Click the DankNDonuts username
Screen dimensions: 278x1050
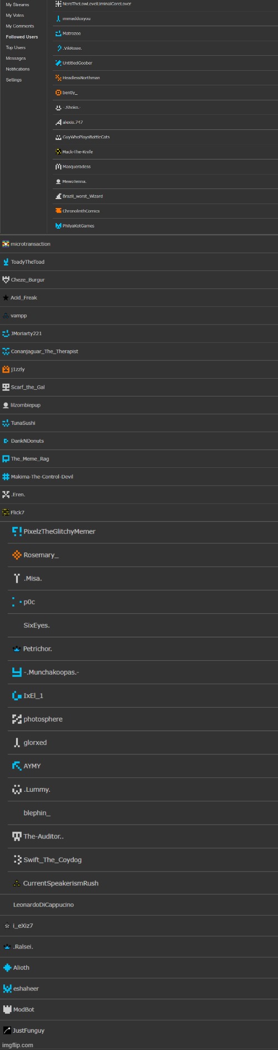click(x=27, y=441)
